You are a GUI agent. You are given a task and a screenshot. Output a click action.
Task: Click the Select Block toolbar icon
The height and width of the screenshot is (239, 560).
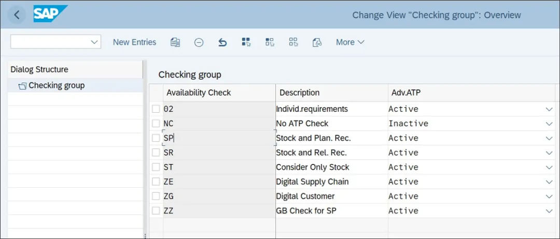pyautogui.click(x=270, y=42)
